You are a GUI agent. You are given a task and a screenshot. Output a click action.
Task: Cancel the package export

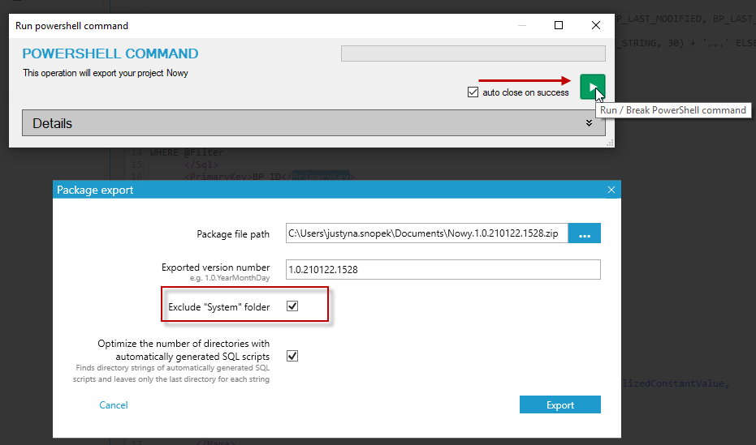(x=114, y=405)
